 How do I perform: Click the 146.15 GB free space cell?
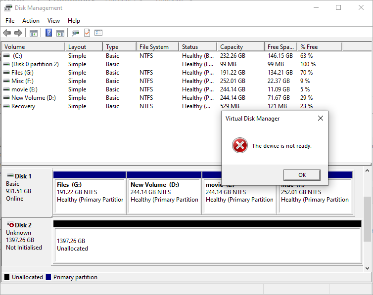(280, 56)
